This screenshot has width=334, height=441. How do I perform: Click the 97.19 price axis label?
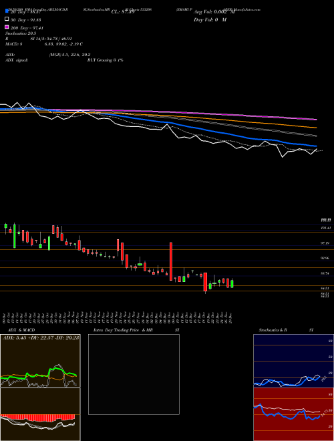pyautogui.click(x=325, y=243)
